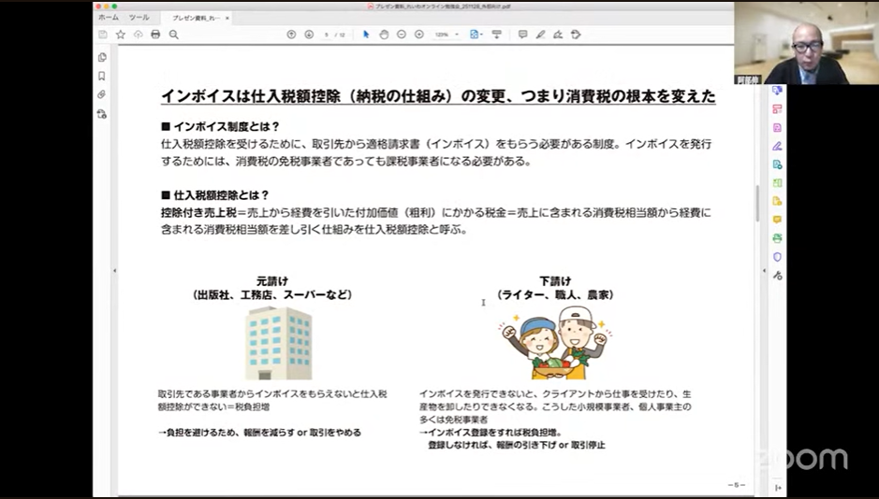
Task: Open the yellow Comment tool in right pane
Action: (x=777, y=220)
